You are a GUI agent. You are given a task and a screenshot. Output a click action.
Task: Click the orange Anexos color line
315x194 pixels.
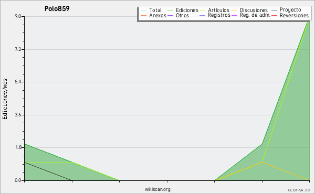click(144, 16)
